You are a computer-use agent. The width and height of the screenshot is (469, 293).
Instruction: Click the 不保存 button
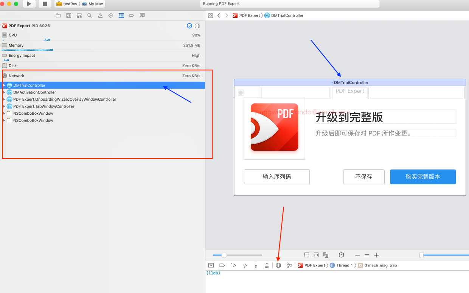point(364,177)
